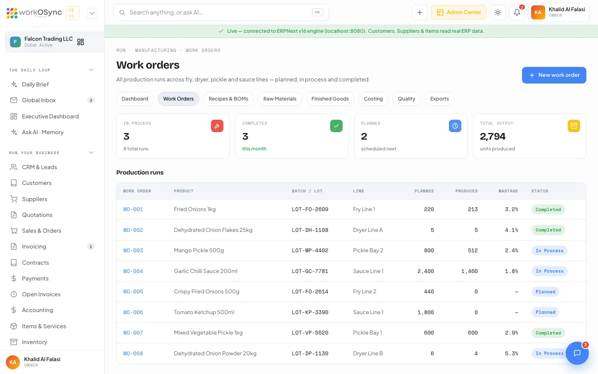
Task: Click the Completed checkmark icon
Action: click(336, 126)
